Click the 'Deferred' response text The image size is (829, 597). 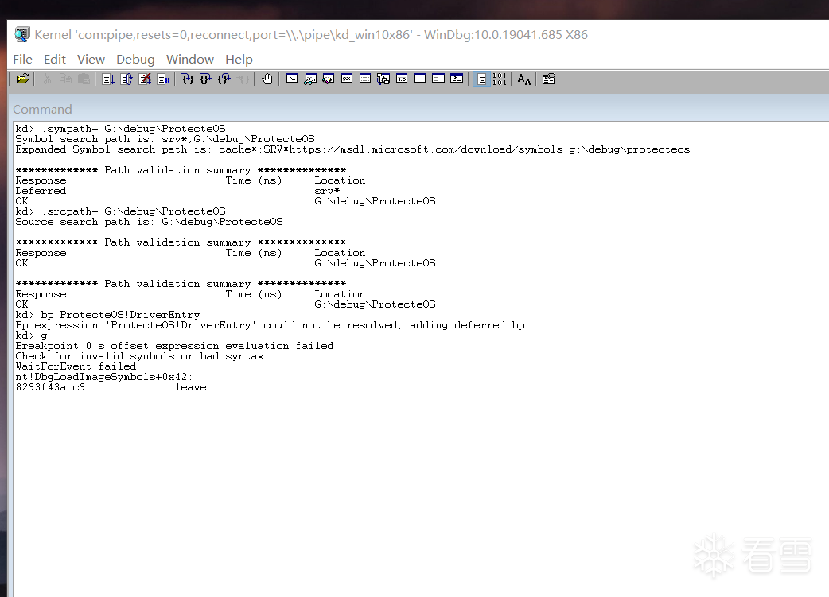(x=41, y=191)
